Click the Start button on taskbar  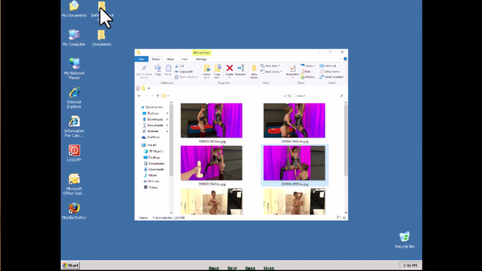70,265
